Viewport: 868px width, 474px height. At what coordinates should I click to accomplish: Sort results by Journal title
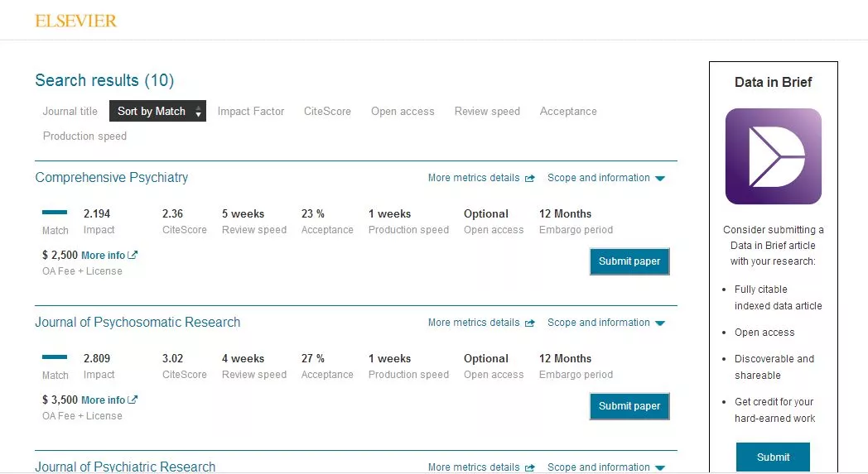[70, 112]
